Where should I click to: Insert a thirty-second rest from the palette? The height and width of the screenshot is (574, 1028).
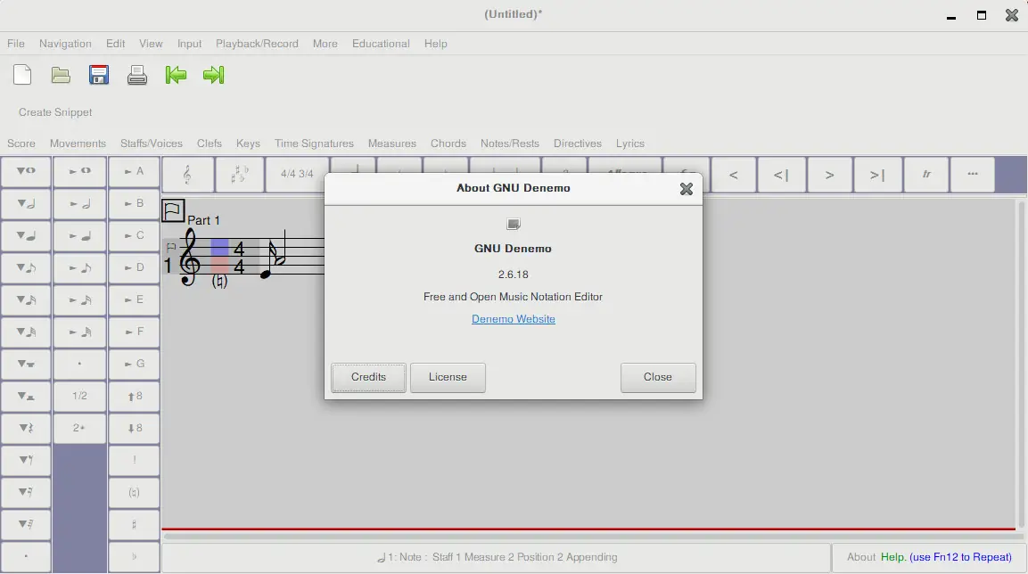(x=26, y=524)
